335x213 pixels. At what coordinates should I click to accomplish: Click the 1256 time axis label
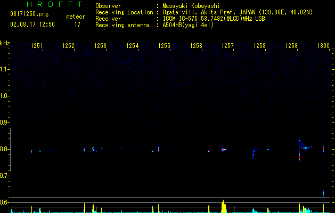[x=196, y=46]
